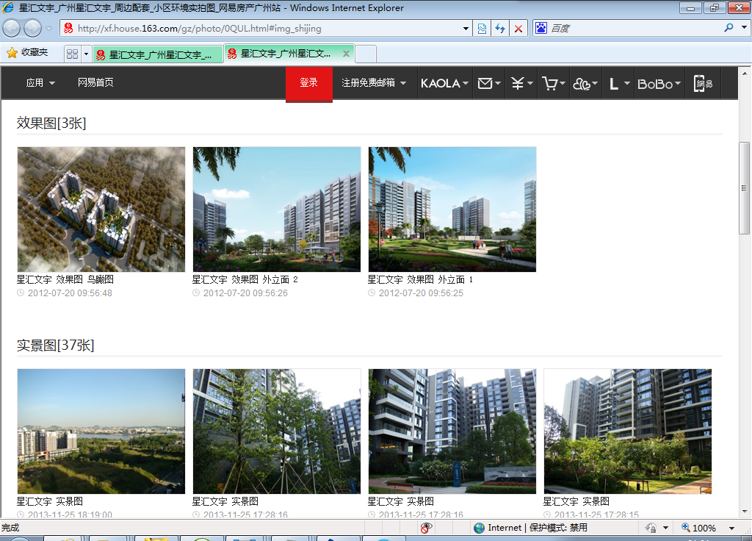Viewport: 752px width, 541px height.
Task: Click the privacy report eye icon in status bar
Action: point(426,528)
